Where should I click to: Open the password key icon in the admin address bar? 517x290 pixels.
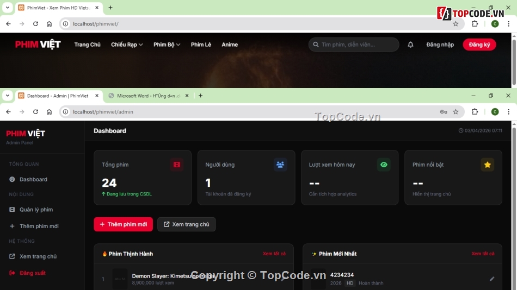(x=444, y=112)
